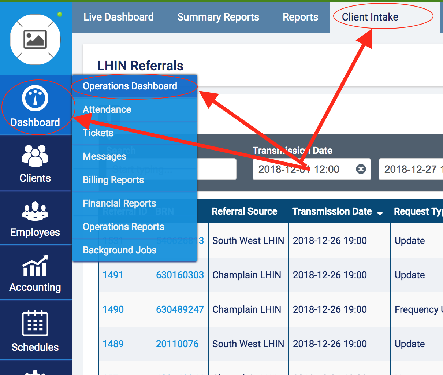Screen dimensions: 443x375
Task: Open the Dashboard gauge icon
Action: point(35,98)
